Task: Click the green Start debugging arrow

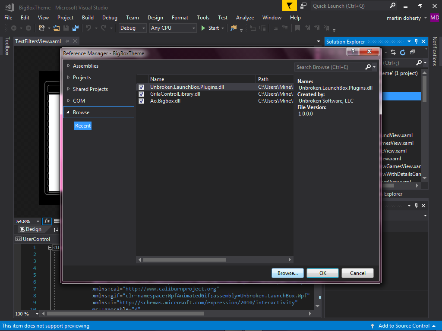Action: pos(203,28)
